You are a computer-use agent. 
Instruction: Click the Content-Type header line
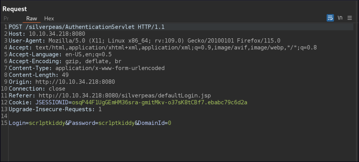[x=86, y=68]
